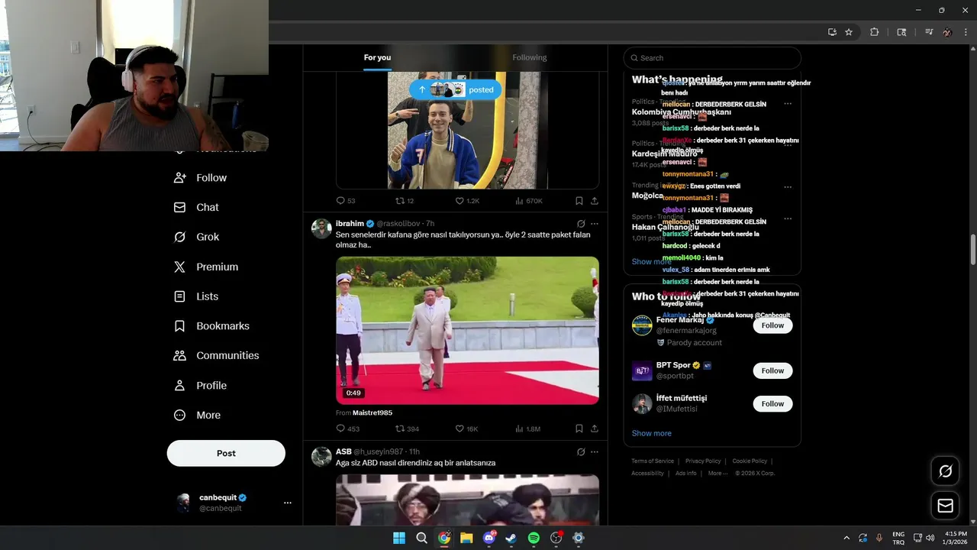
Task: Open Lists from the sidebar
Action: click(x=196, y=296)
